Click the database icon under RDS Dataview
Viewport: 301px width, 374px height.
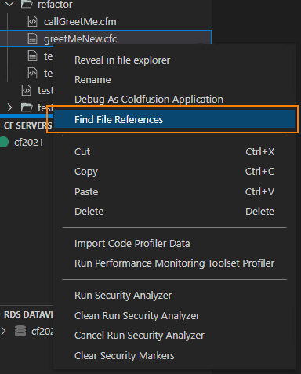pos(20,331)
